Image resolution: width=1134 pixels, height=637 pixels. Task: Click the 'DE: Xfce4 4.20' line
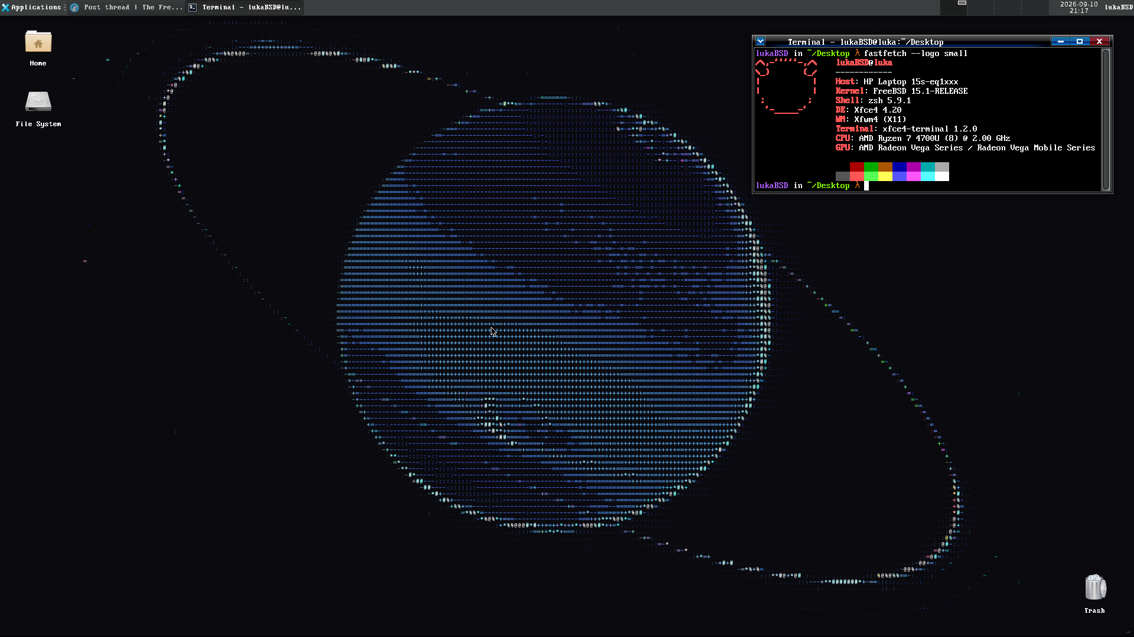click(x=868, y=110)
